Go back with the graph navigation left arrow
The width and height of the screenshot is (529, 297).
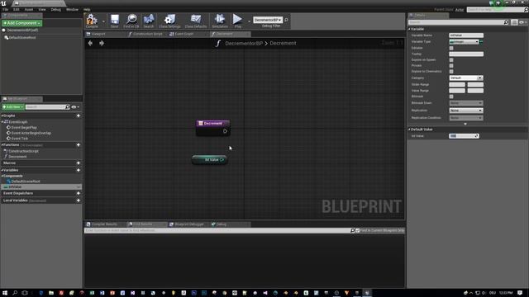tap(90, 43)
